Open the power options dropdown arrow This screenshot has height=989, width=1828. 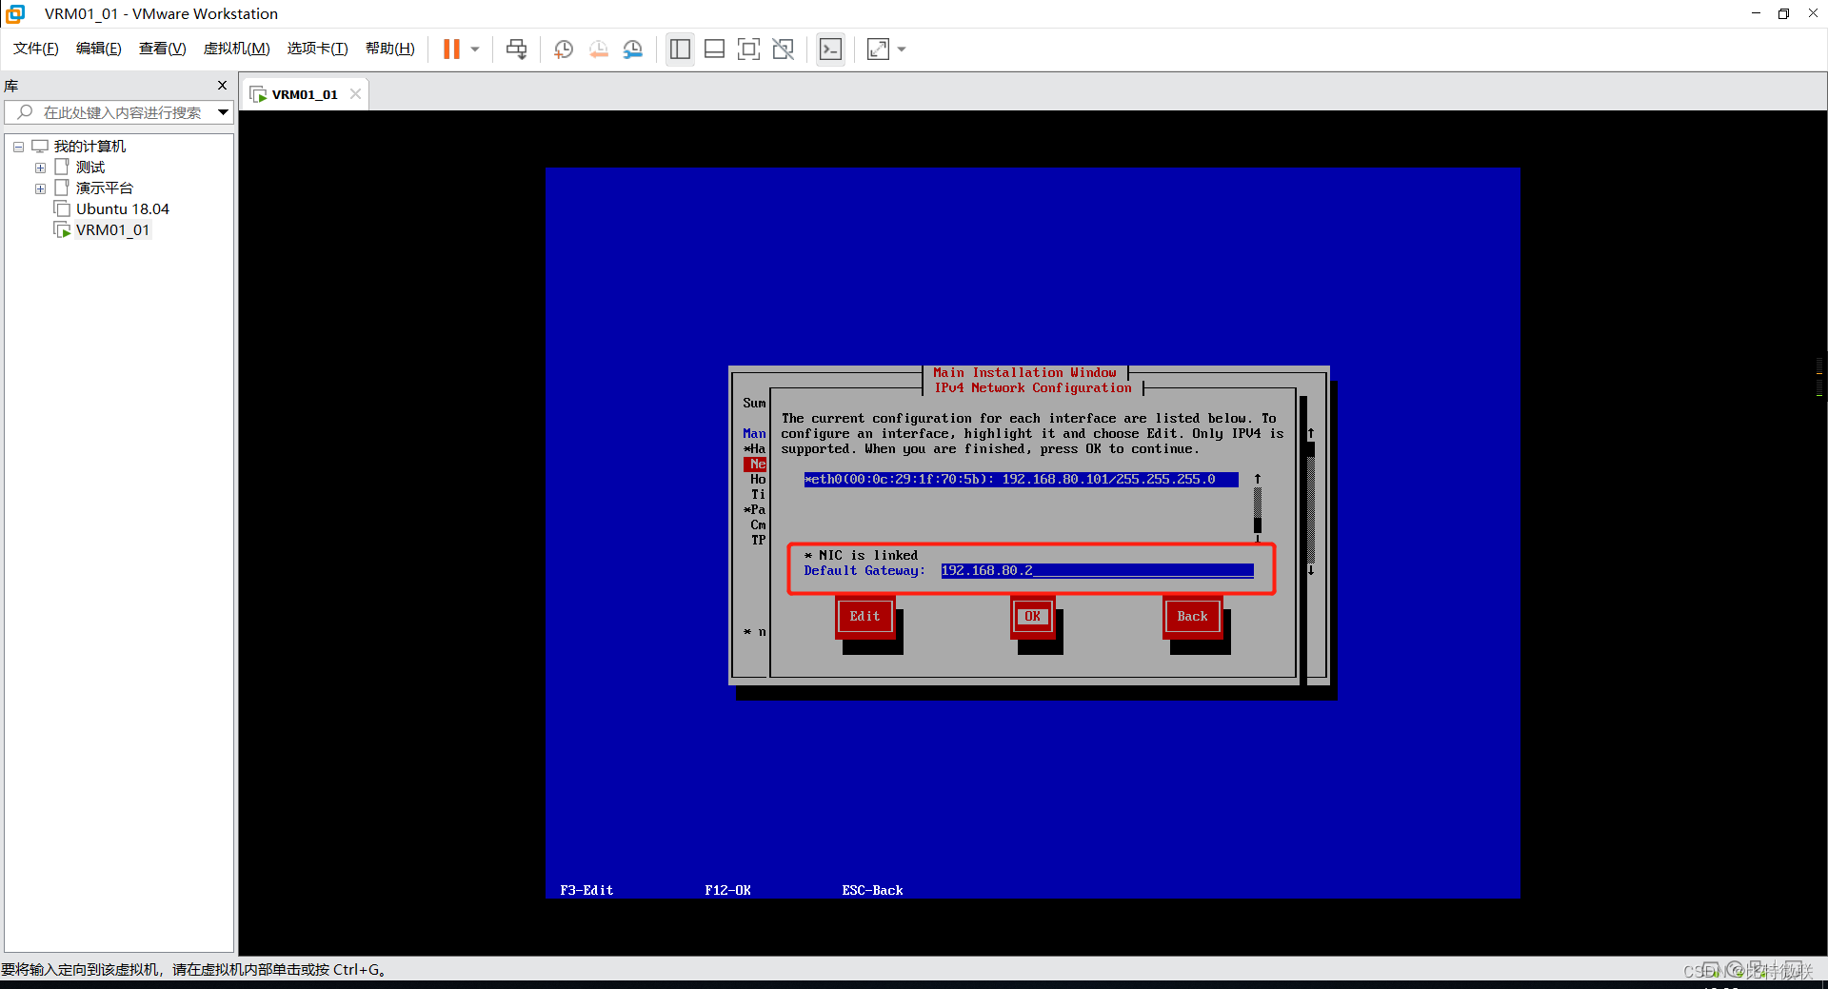pyautogui.click(x=475, y=49)
